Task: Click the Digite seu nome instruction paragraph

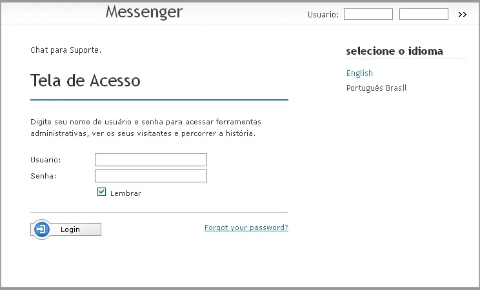Action: 146,128
